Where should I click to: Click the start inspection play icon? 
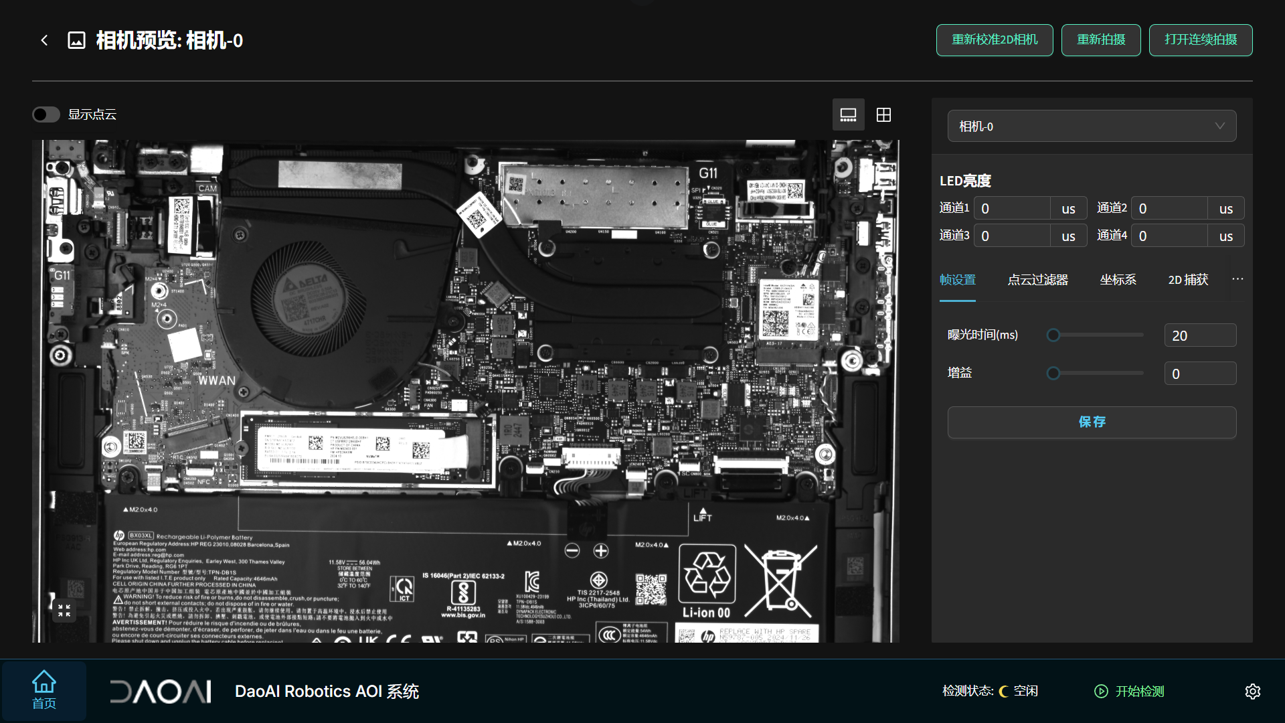click(1101, 692)
